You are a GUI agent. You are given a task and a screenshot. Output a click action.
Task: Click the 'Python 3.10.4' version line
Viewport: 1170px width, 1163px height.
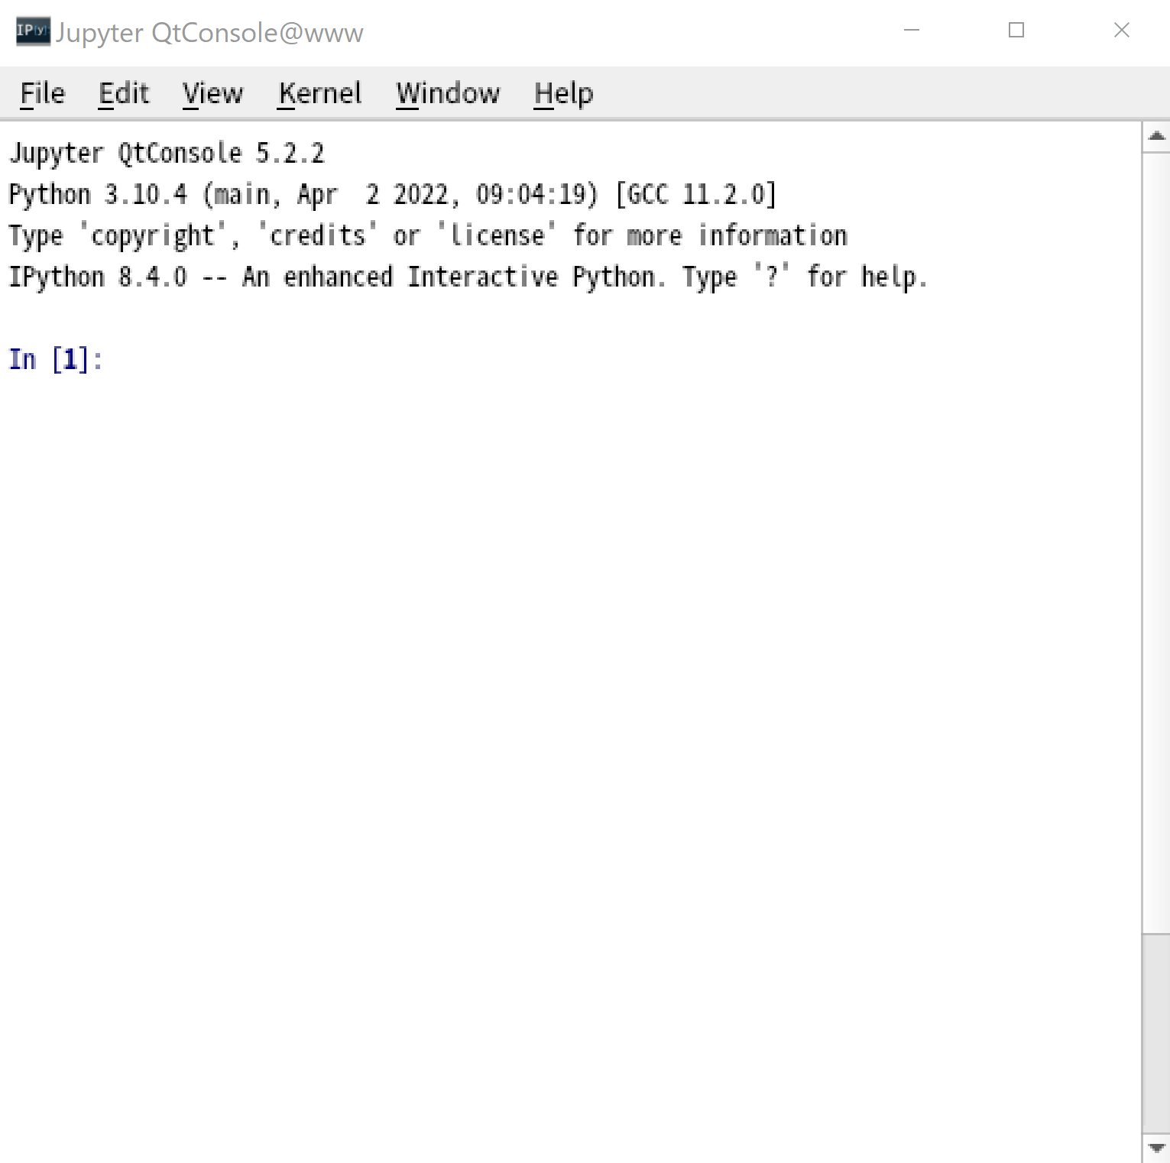pos(392,194)
